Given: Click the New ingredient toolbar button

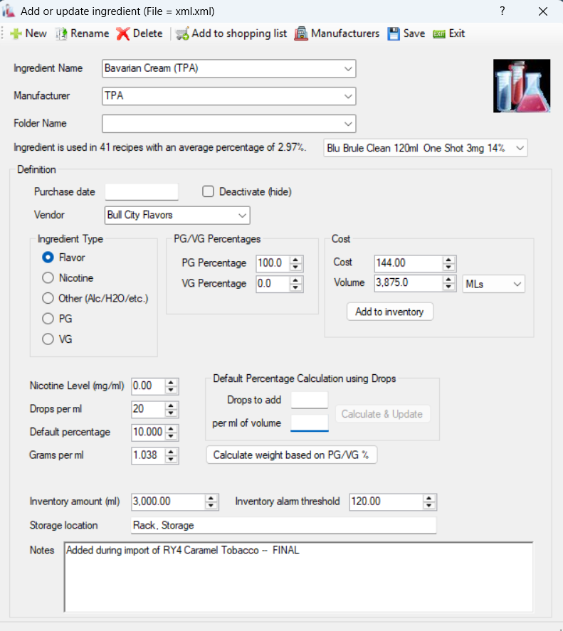Looking at the screenshot, I should [28, 33].
